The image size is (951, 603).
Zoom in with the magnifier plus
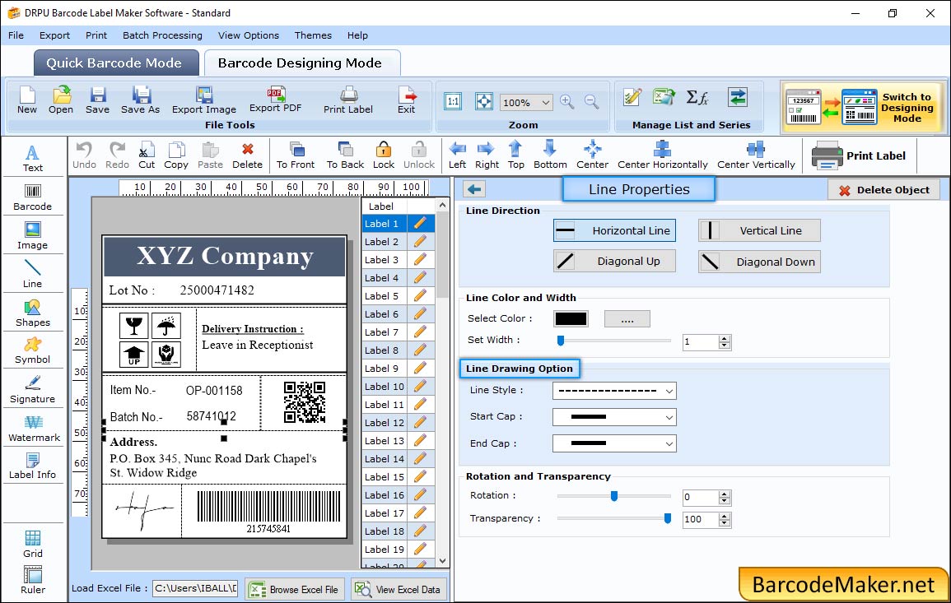tap(567, 101)
